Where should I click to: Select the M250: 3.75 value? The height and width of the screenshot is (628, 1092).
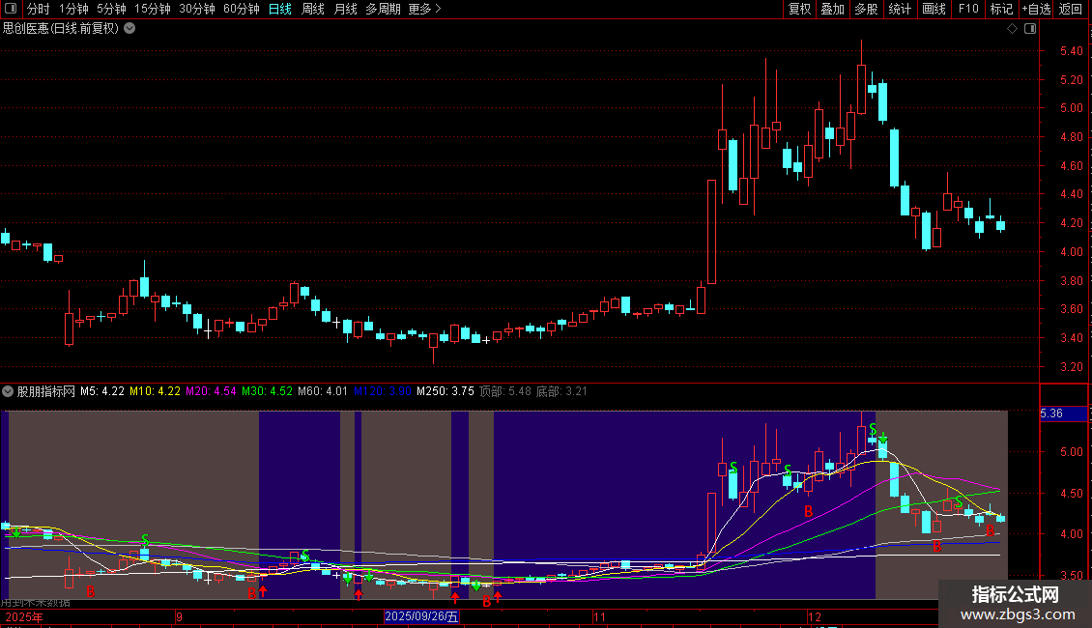(445, 391)
